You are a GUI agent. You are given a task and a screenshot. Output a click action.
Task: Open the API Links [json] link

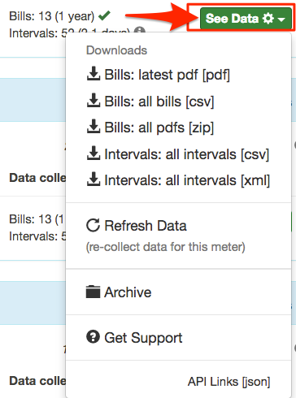point(229,382)
